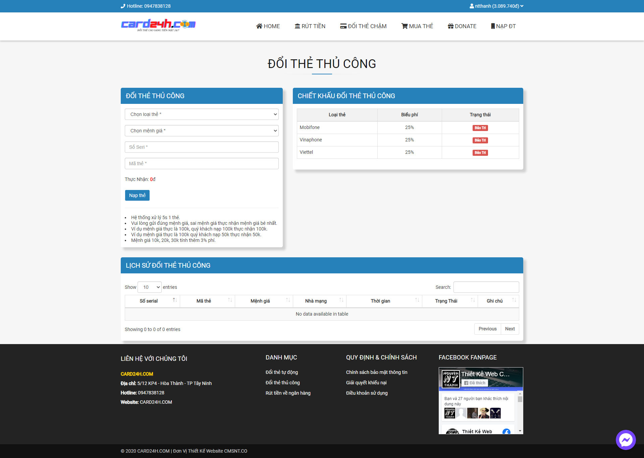The image size is (644, 458).
Task: Change the Show entries count selector
Action: coord(150,287)
